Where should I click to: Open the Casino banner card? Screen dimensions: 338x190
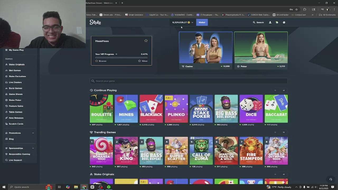[x=206, y=50]
